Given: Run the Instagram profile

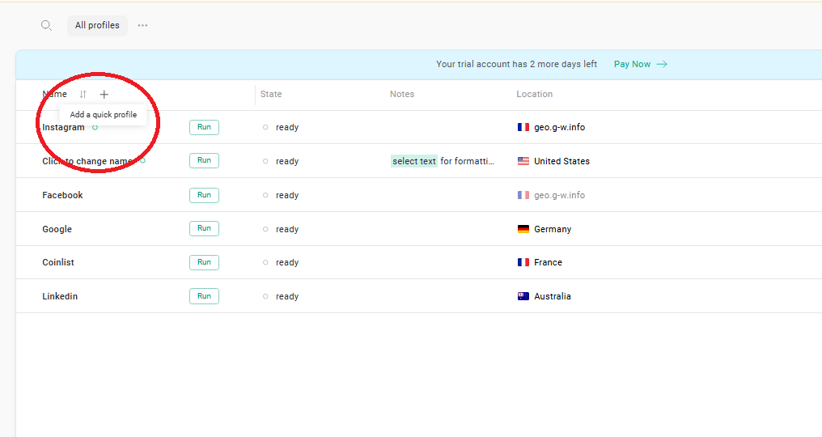Looking at the screenshot, I should click(204, 127).
